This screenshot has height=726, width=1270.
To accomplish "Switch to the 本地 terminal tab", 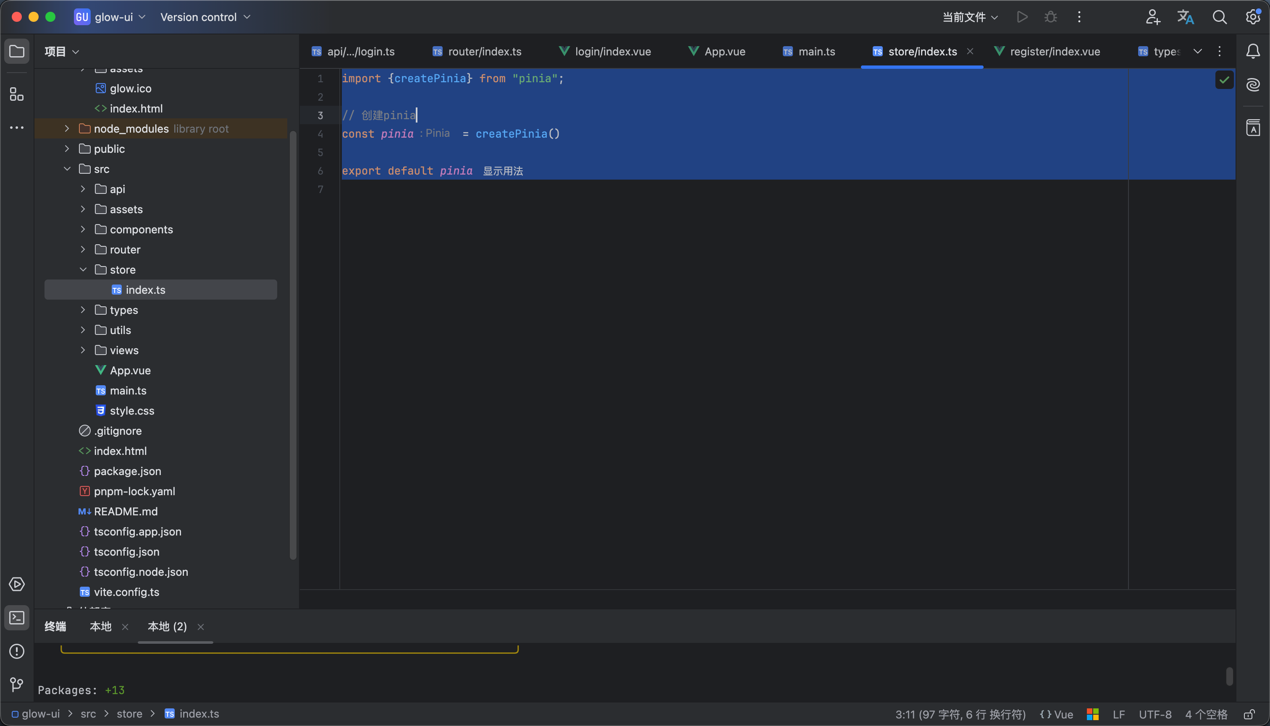I will coord(100,626).
